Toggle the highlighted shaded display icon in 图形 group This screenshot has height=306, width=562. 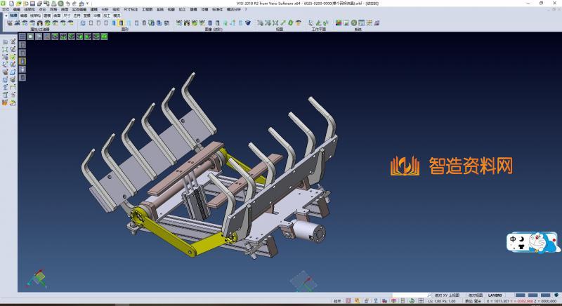pos(121,23)
